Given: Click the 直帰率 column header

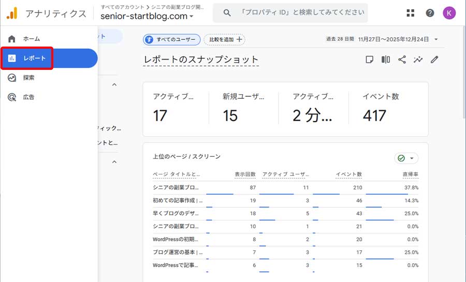Looking at the screenshot, I should 411,174.
